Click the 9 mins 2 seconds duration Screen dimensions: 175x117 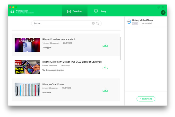[50, 66]
